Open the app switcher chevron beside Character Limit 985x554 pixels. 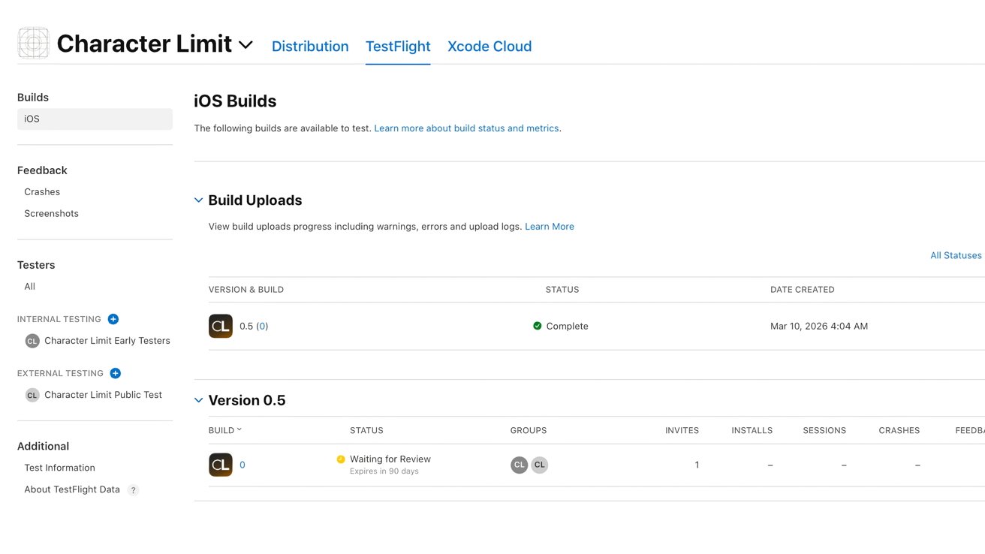[x=245, y=45]
